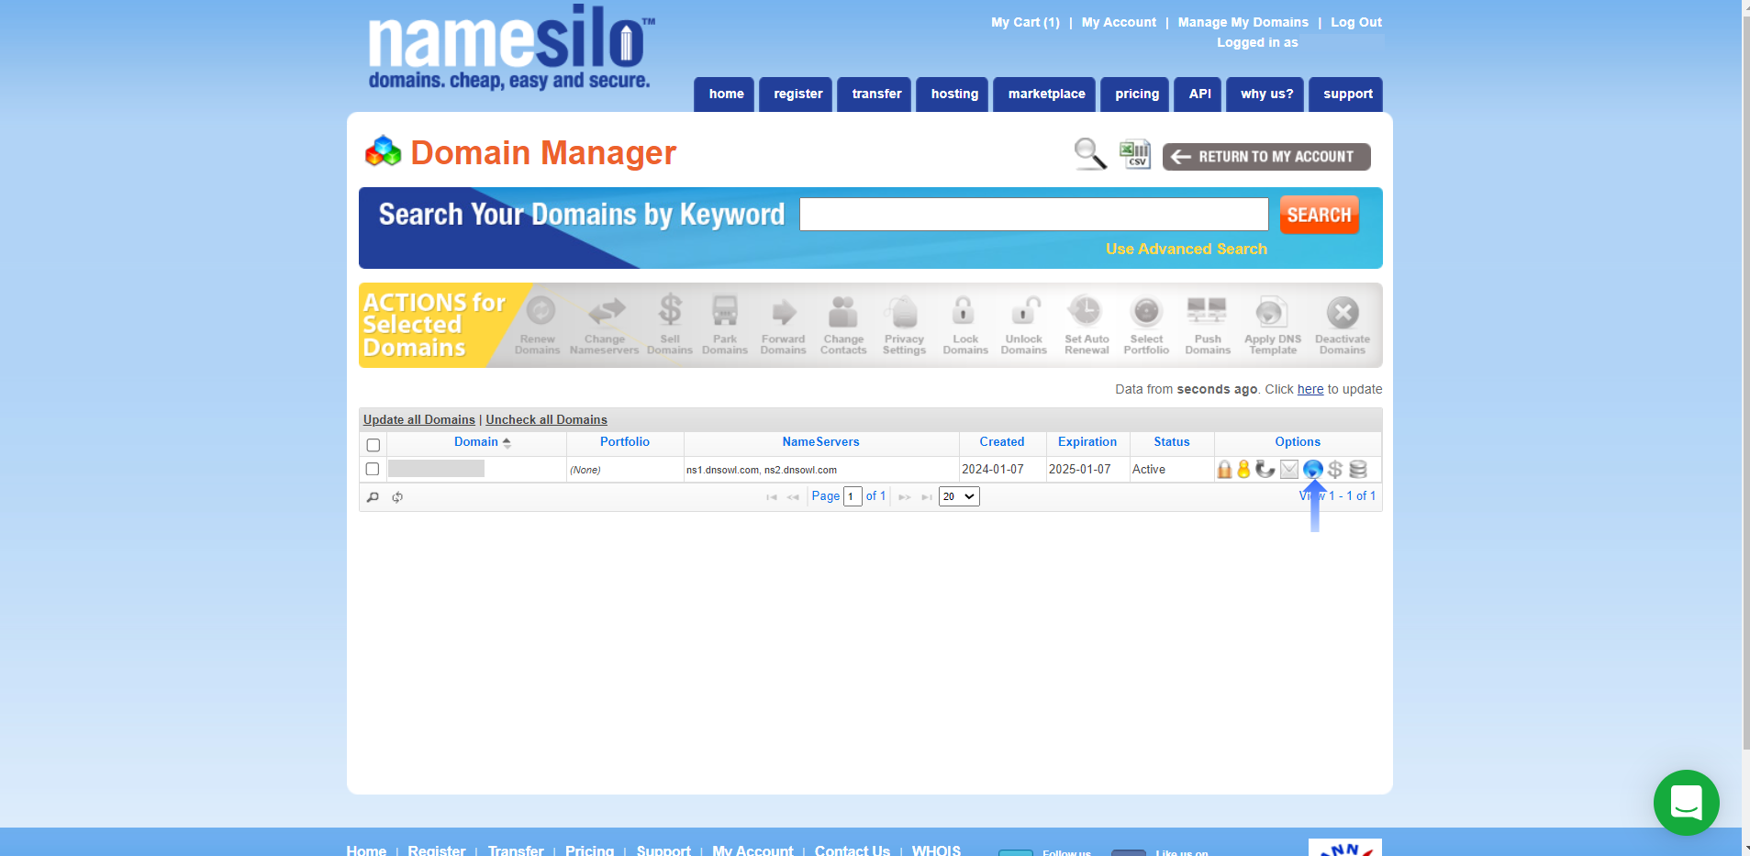This screenshot has width=1750, height=856.
Task: Click the coin stack icon in row options
Action: [1358, 470]
